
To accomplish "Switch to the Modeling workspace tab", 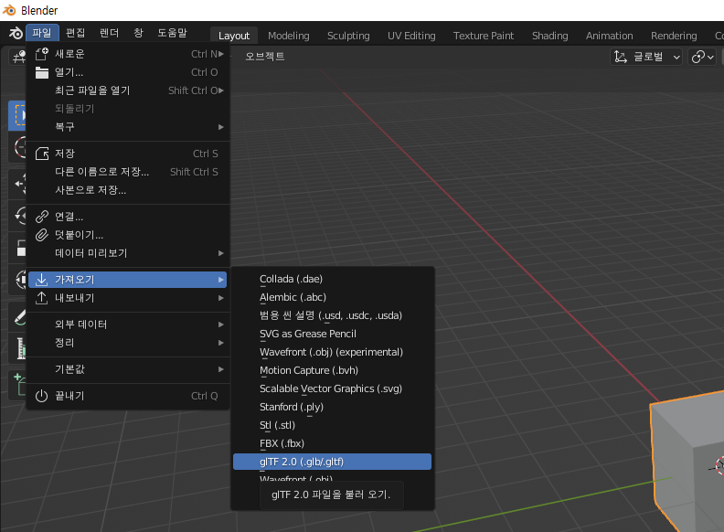I will [x=289, y=36].
